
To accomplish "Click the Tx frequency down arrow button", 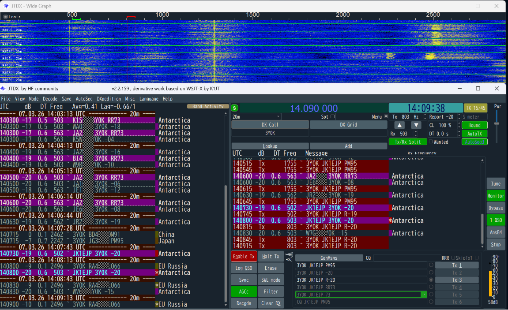I will click(x=416, y=125).
